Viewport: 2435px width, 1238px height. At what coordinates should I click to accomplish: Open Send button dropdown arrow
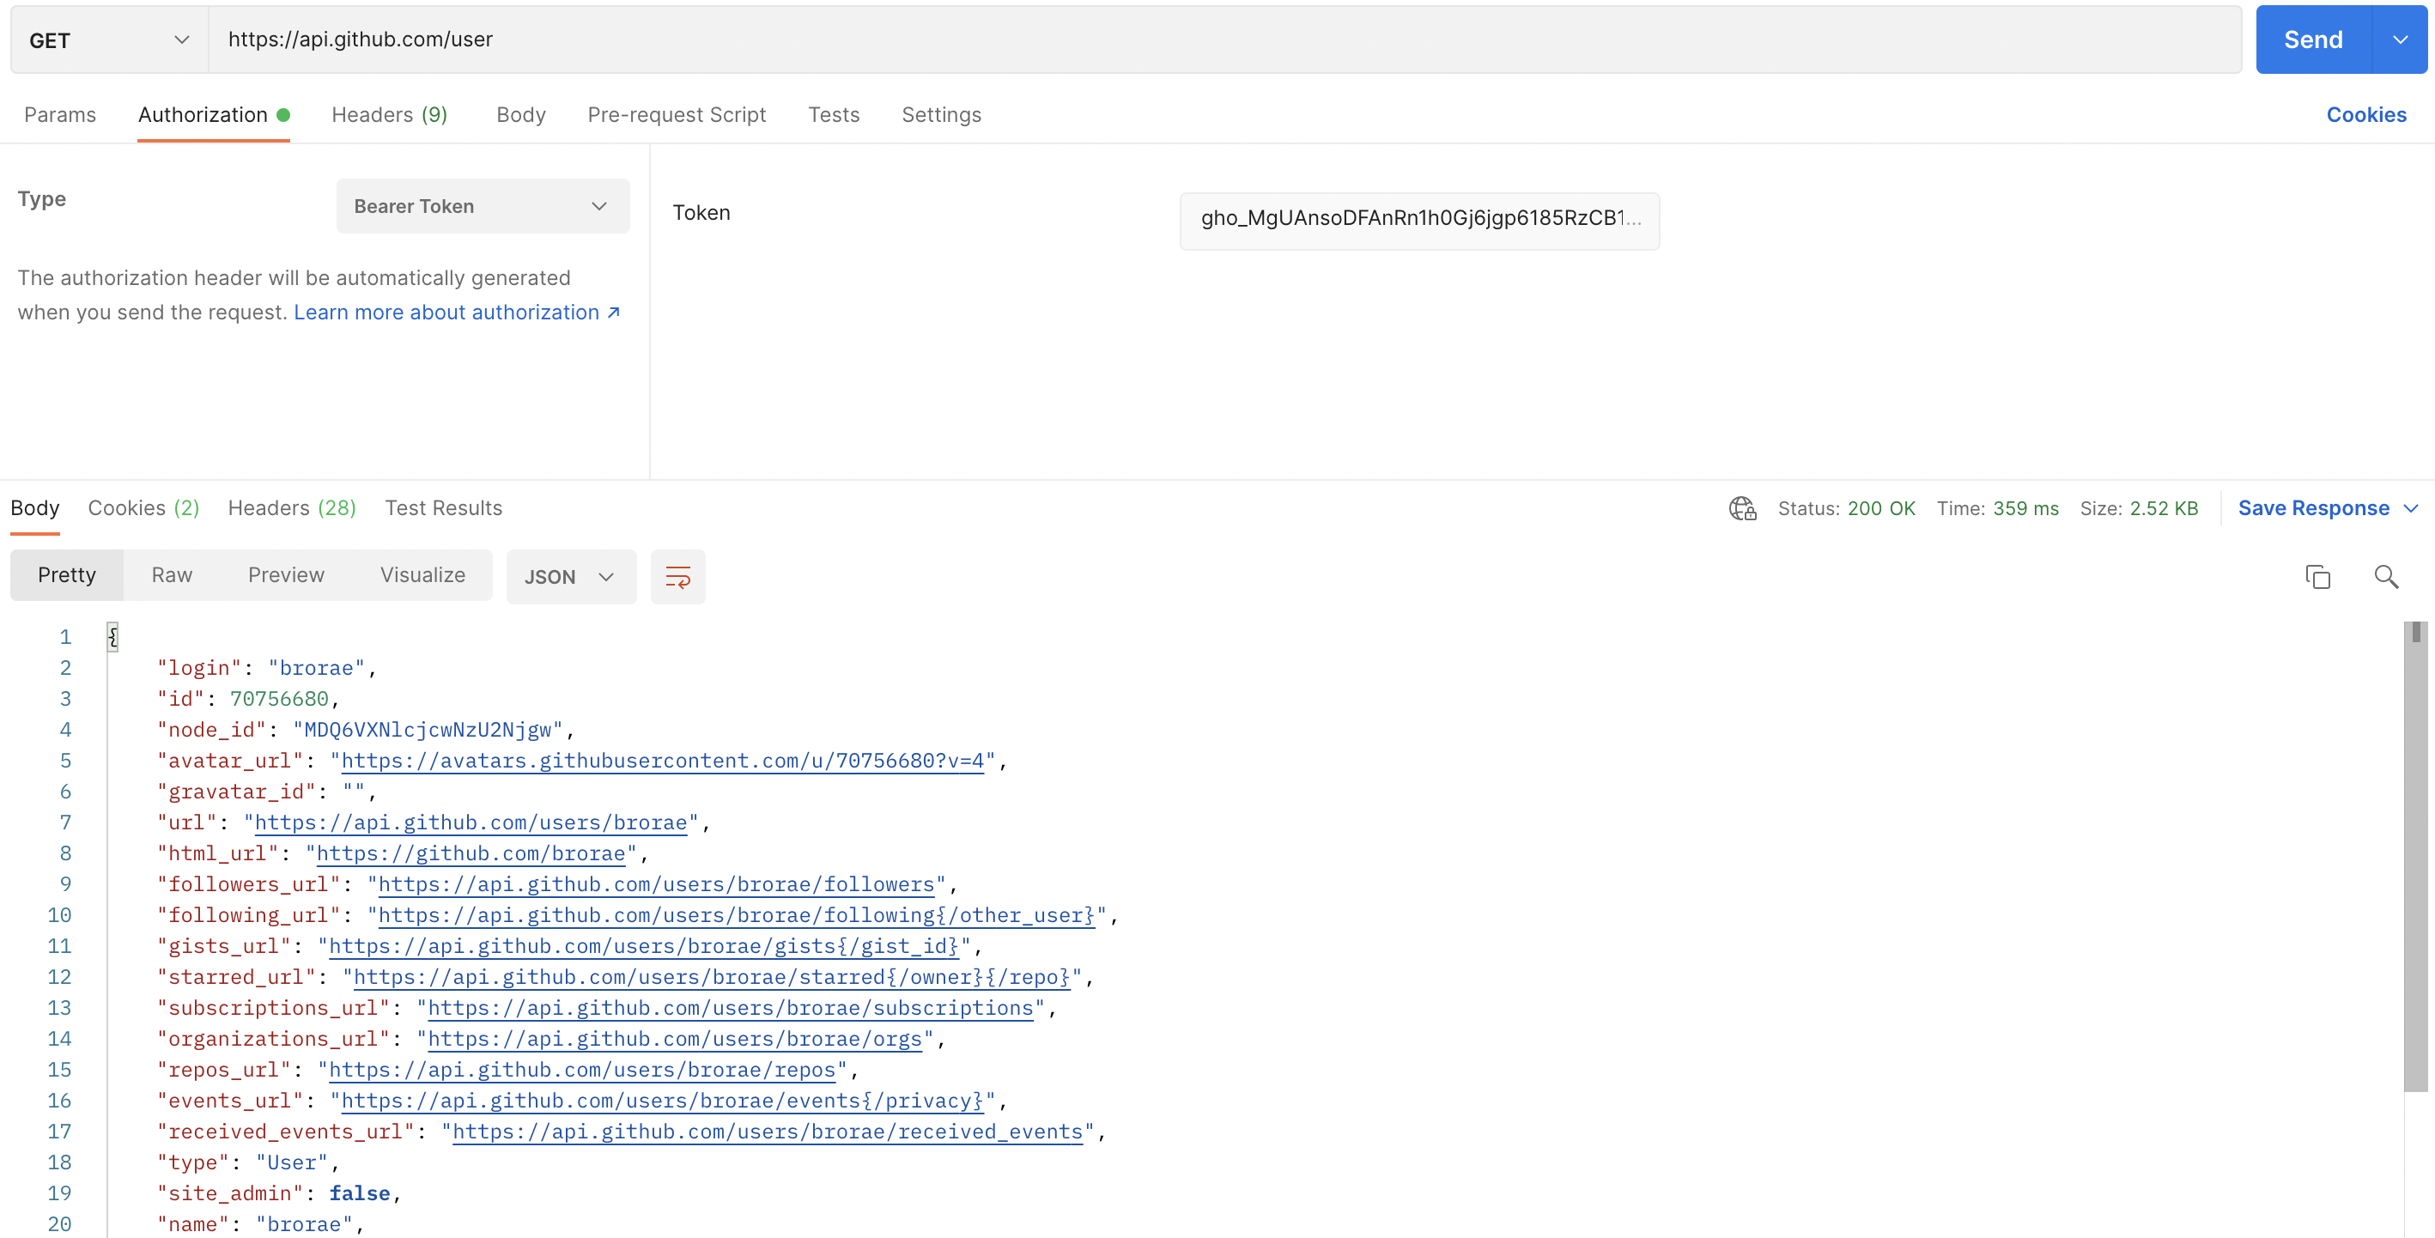click(2399, 39)
